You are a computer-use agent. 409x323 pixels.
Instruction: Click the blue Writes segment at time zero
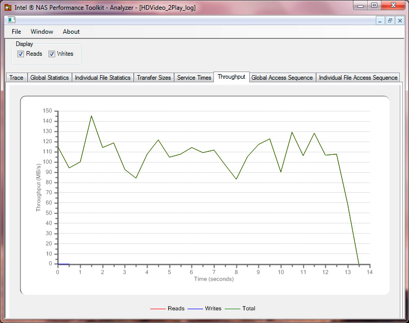63,264
